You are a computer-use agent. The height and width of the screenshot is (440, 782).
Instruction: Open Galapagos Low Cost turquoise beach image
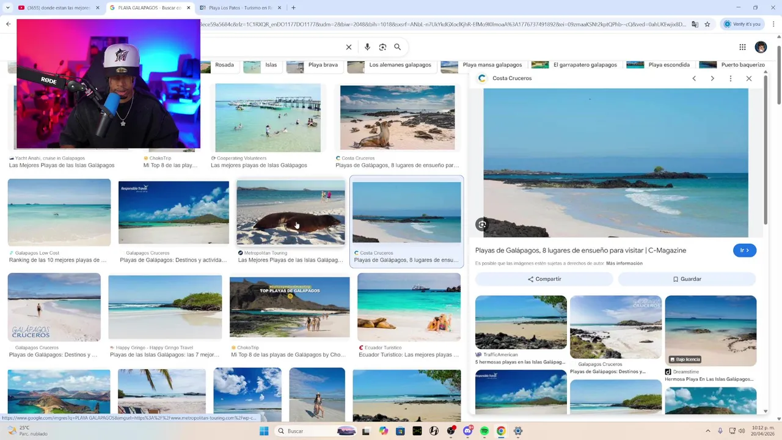(59, 212)
